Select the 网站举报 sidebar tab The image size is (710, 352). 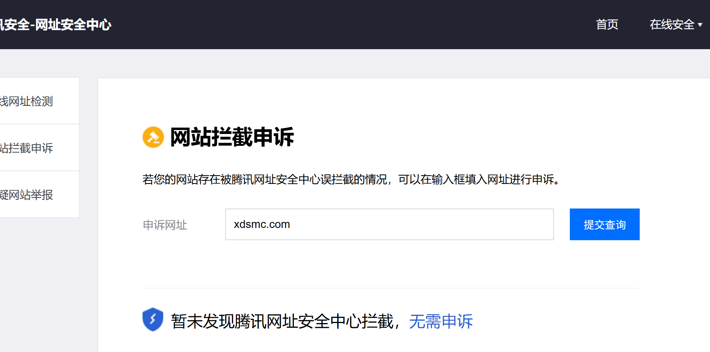click(x=39, y=195)
